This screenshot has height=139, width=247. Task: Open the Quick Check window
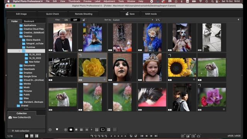(52, 14)
